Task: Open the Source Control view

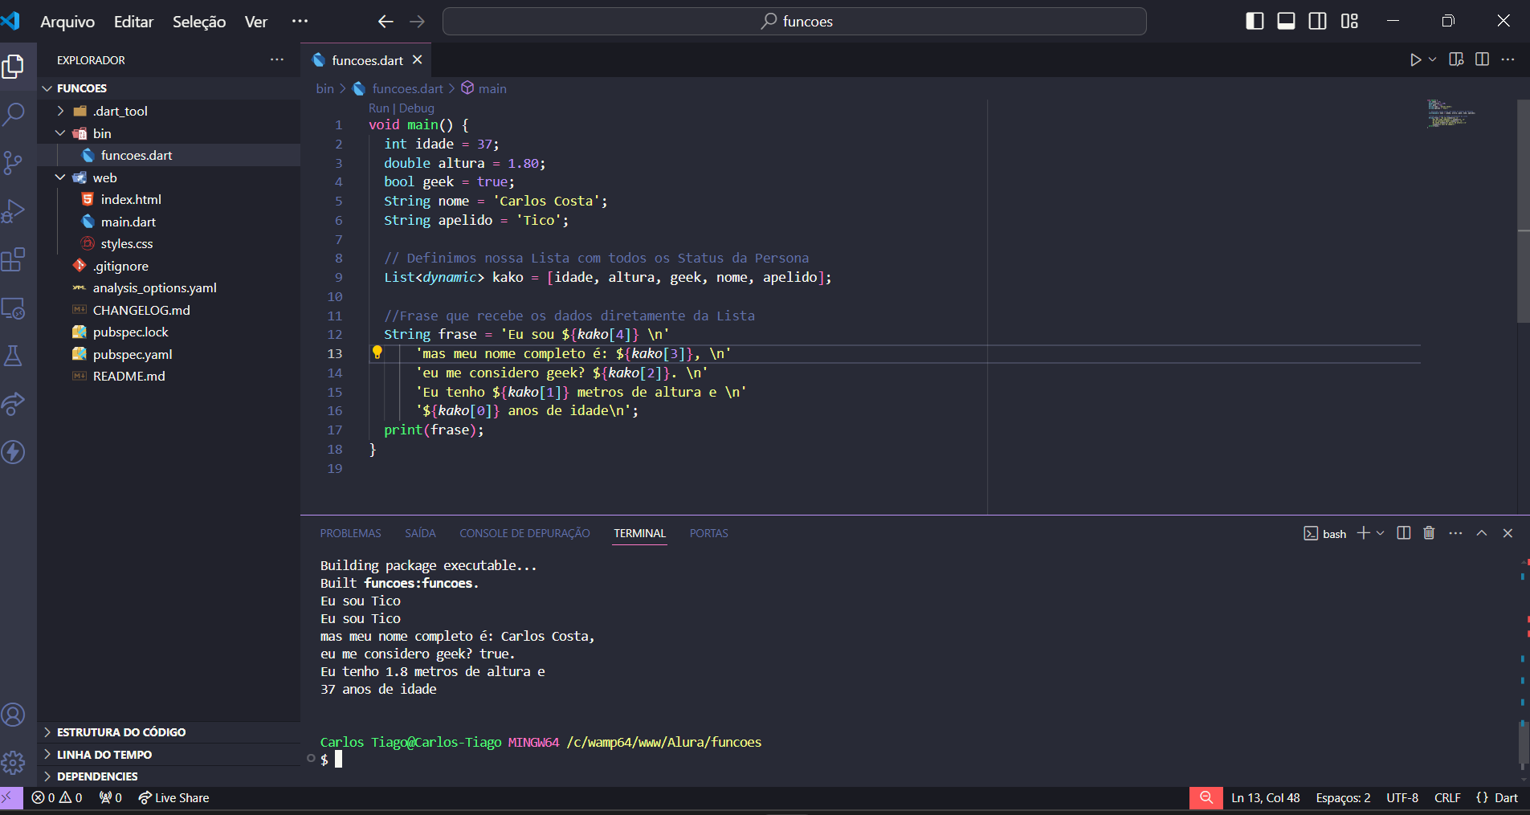Action: 14,163
